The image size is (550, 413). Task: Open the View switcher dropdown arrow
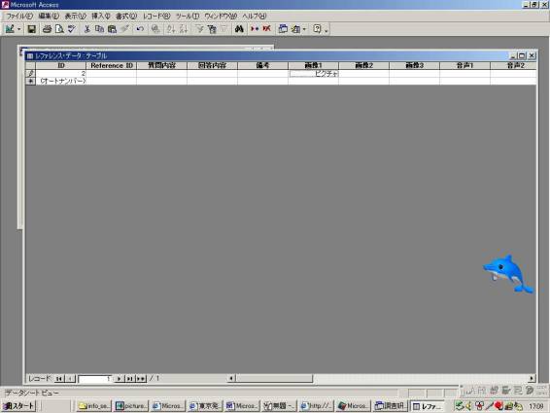18,29
